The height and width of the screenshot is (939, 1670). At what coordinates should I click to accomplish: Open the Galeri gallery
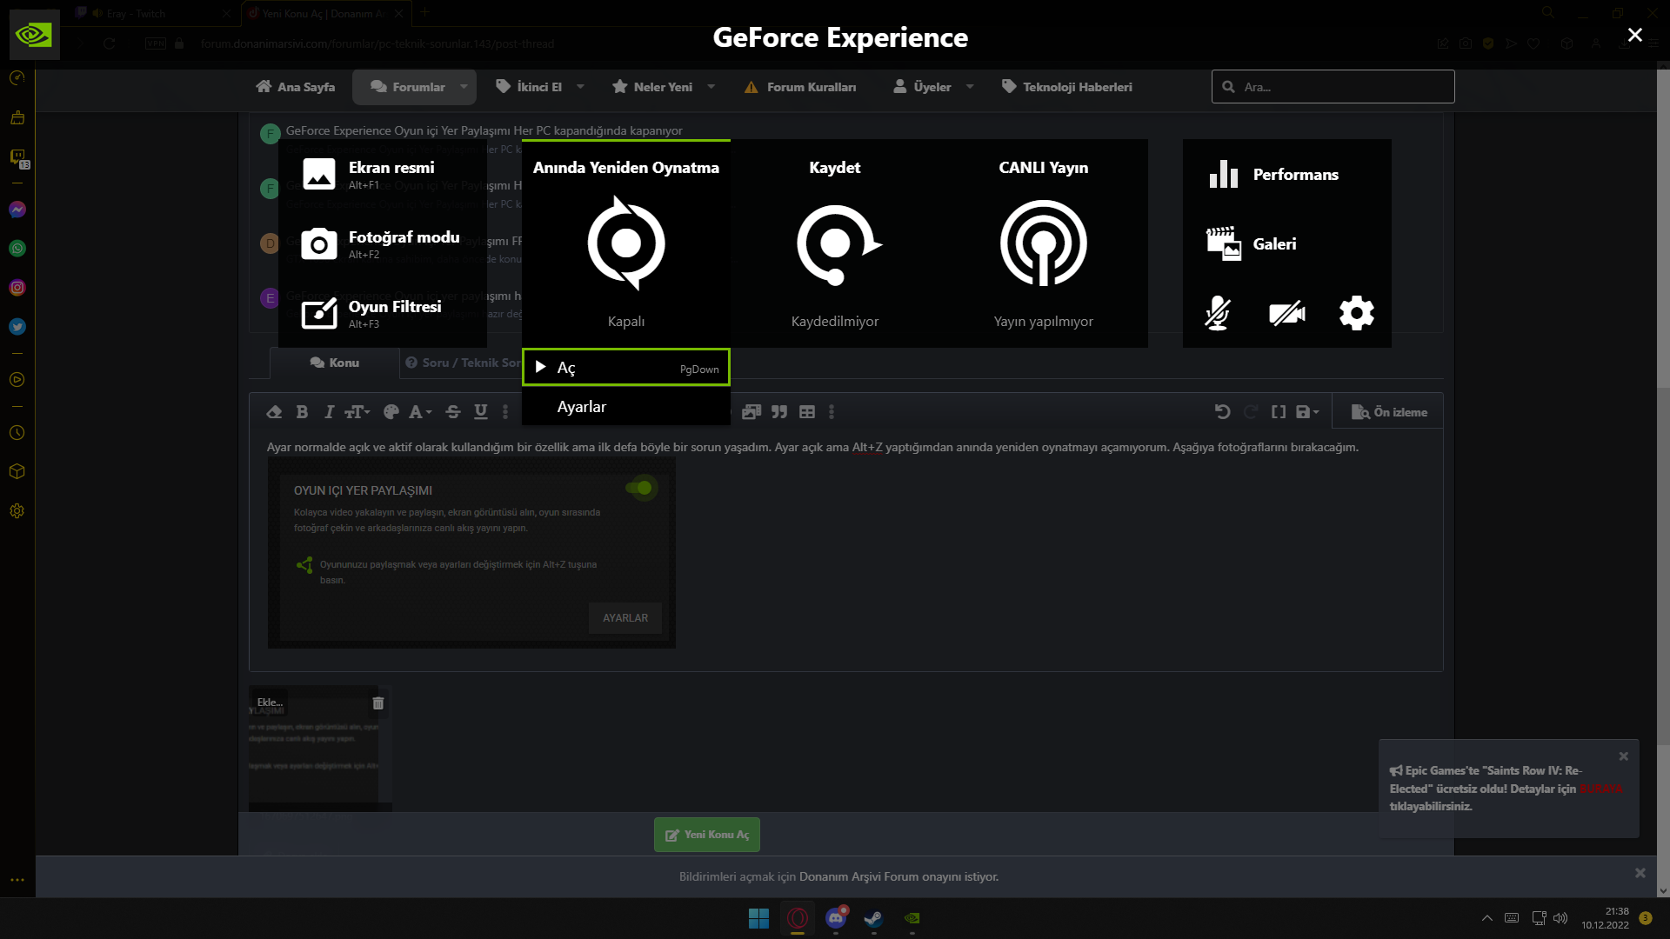pyautogui.click(x=1251, y=243)
